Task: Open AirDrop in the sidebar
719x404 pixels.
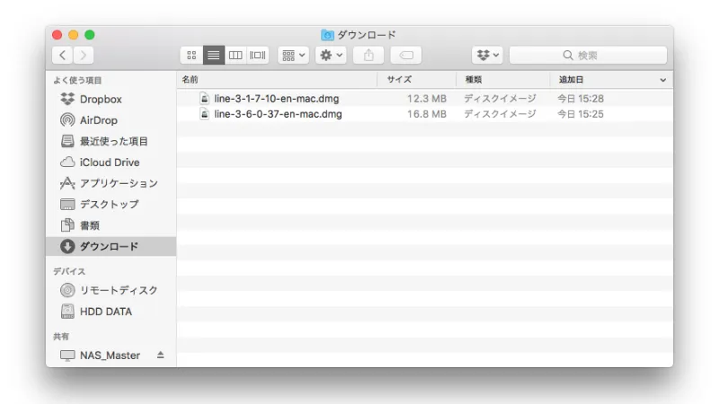Action: pos(98,120)
